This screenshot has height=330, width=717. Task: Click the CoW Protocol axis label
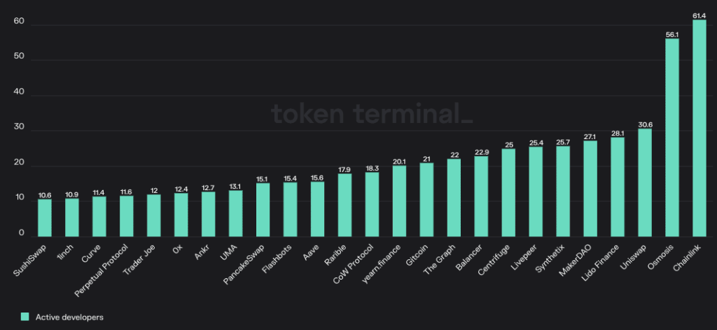point(354,264)
